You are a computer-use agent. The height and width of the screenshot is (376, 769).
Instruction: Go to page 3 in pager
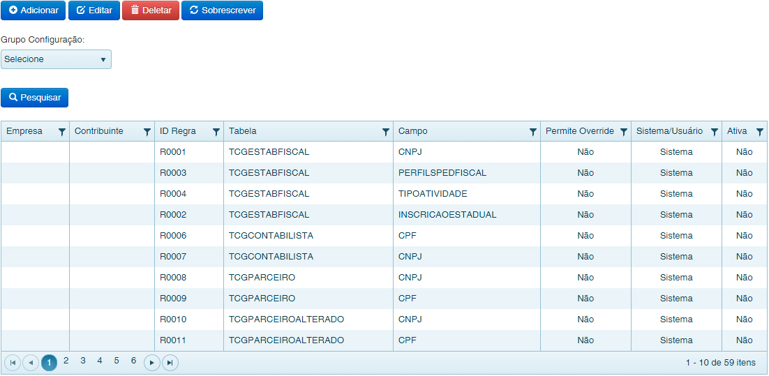83,361
